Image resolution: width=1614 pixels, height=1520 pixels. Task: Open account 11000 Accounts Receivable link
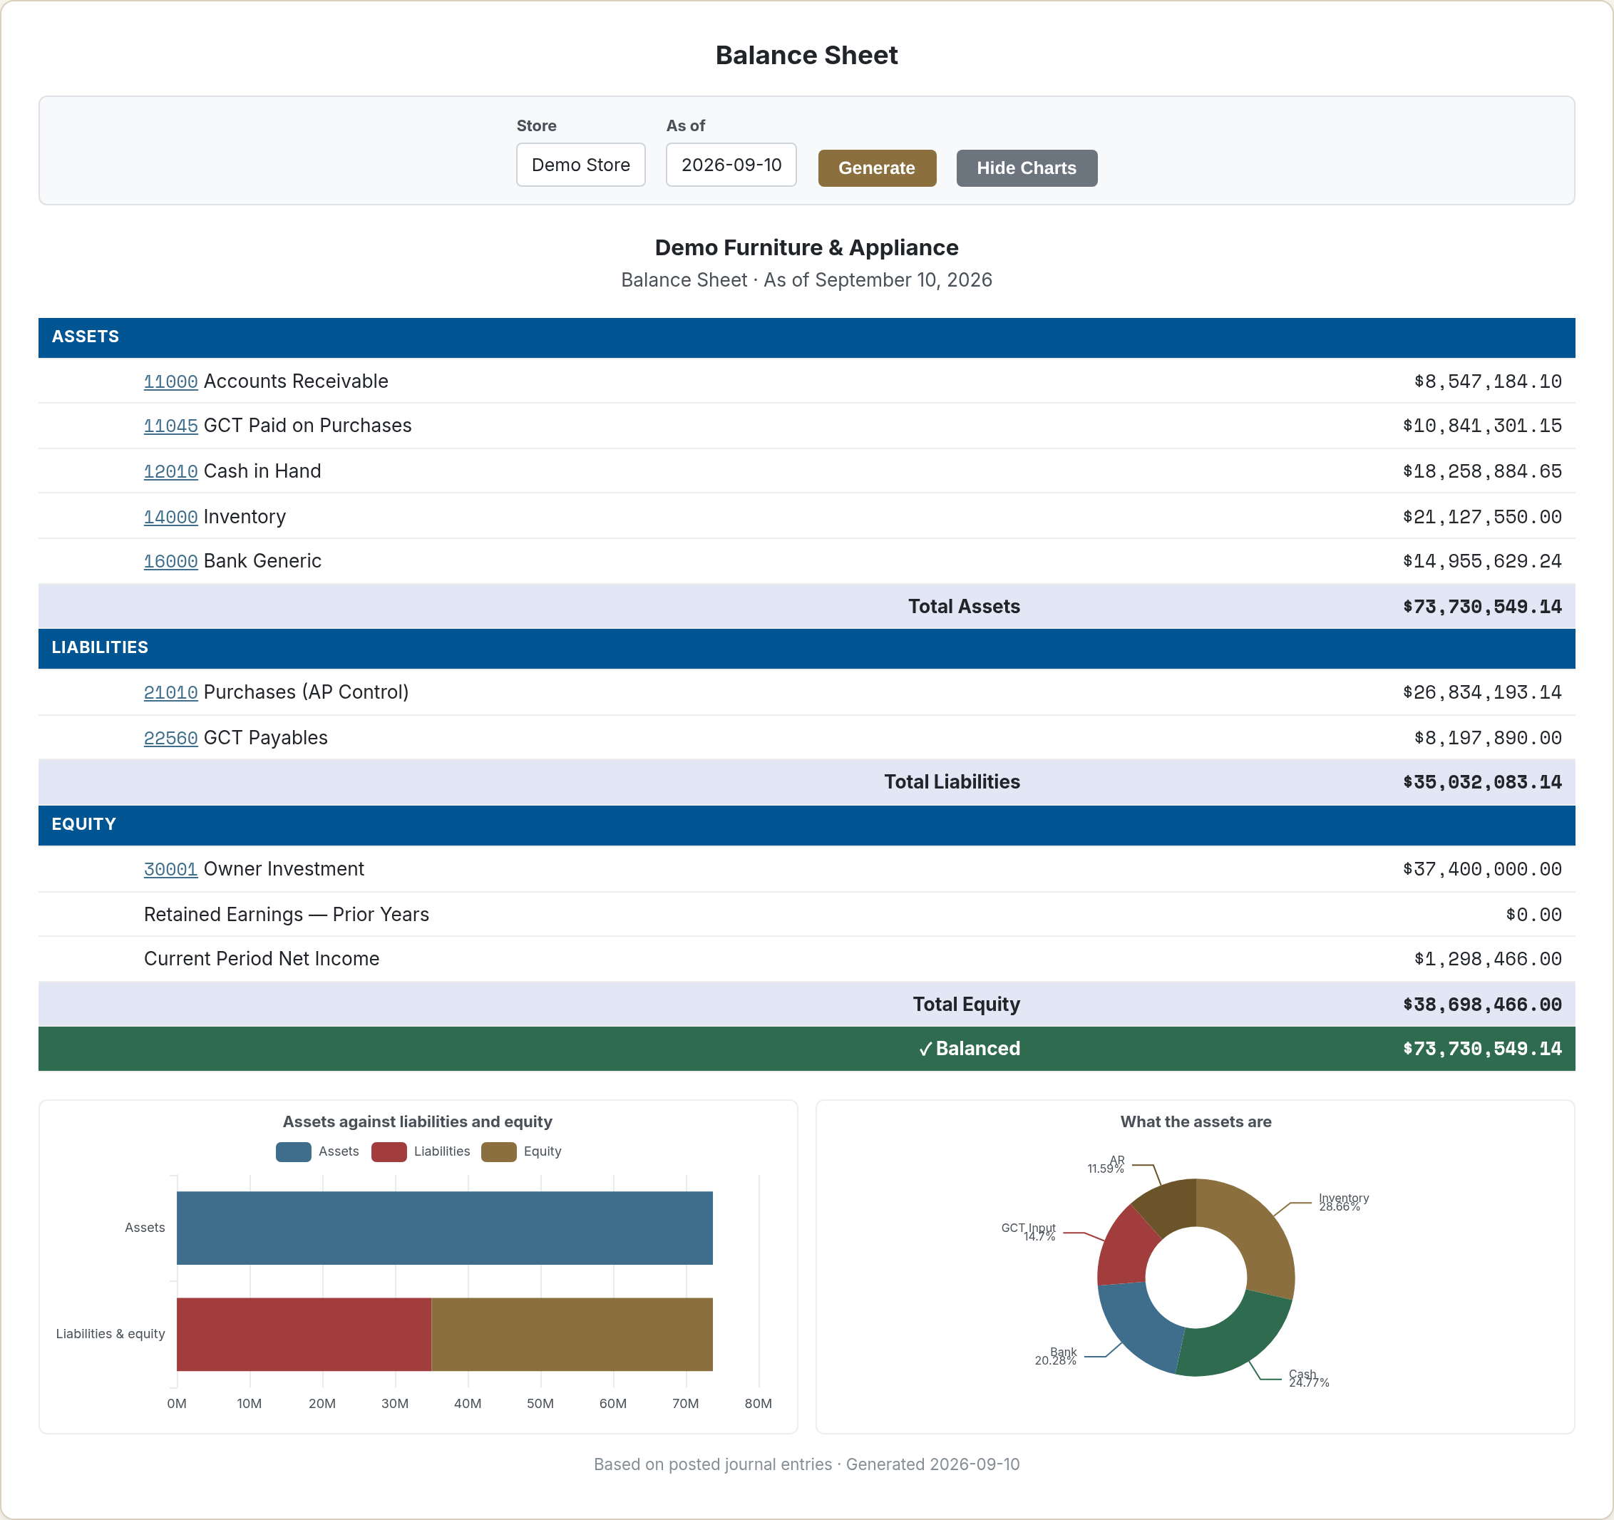(x=170, y=381)
